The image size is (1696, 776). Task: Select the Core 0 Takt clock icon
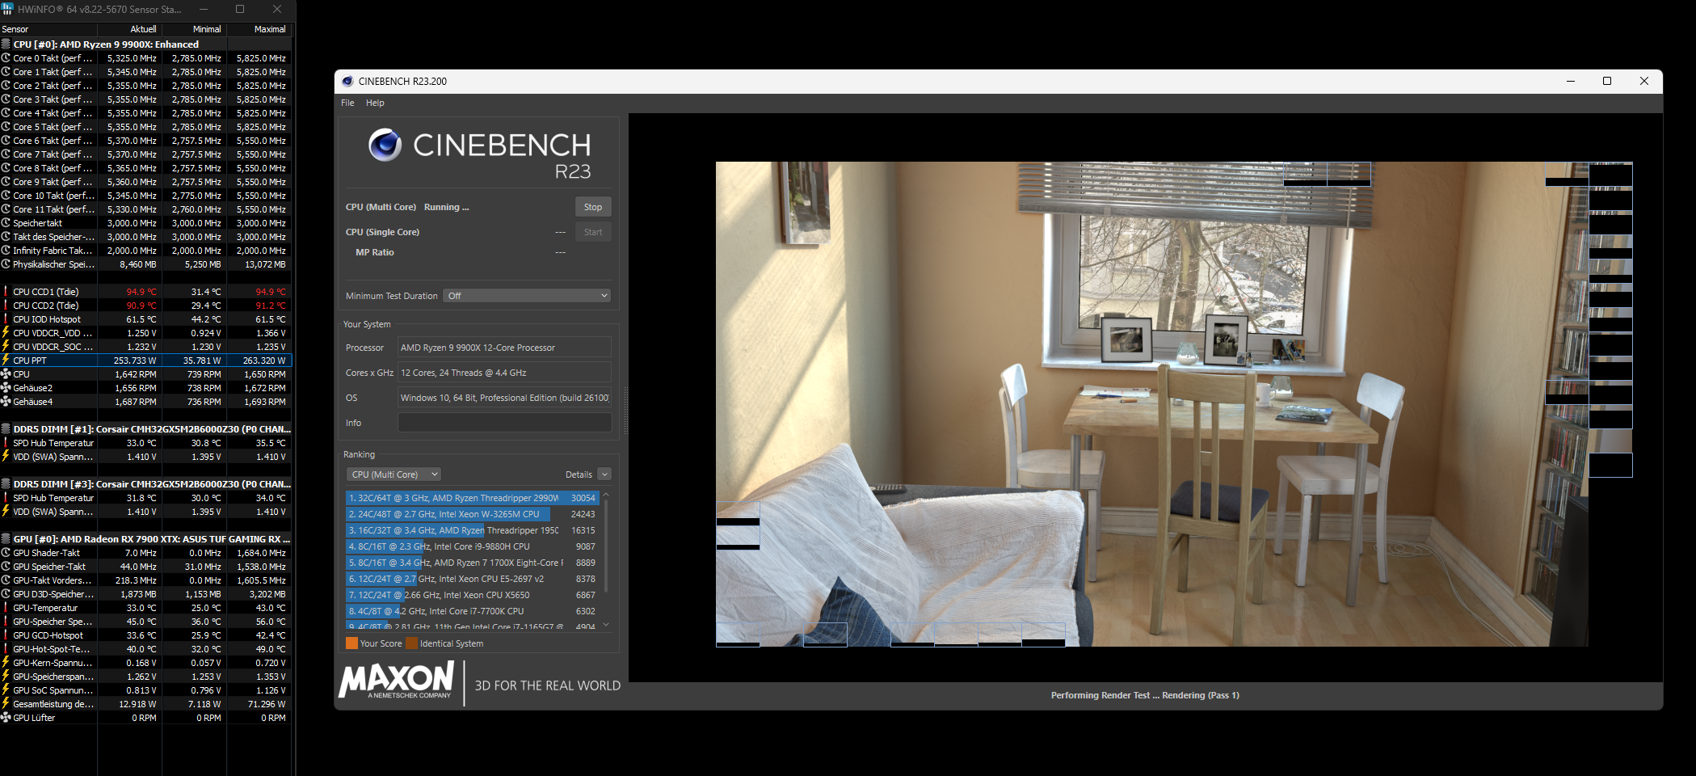pyautogui.click(x=6, y=58)
